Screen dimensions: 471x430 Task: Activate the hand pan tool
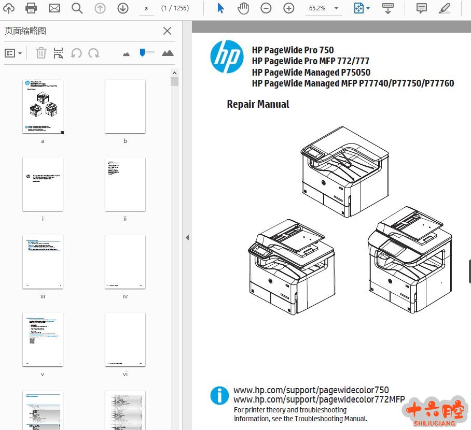(243, 8)
